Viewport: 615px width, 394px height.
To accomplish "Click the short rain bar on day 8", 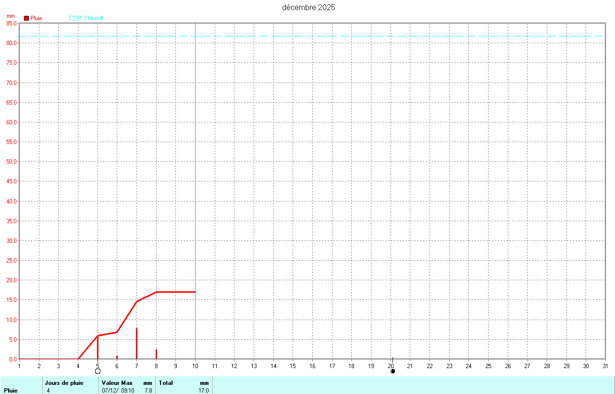I will pyautogui.click(x=156, y=354).
